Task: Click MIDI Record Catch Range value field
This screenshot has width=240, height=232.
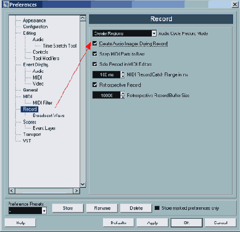Action: point(106,75)
